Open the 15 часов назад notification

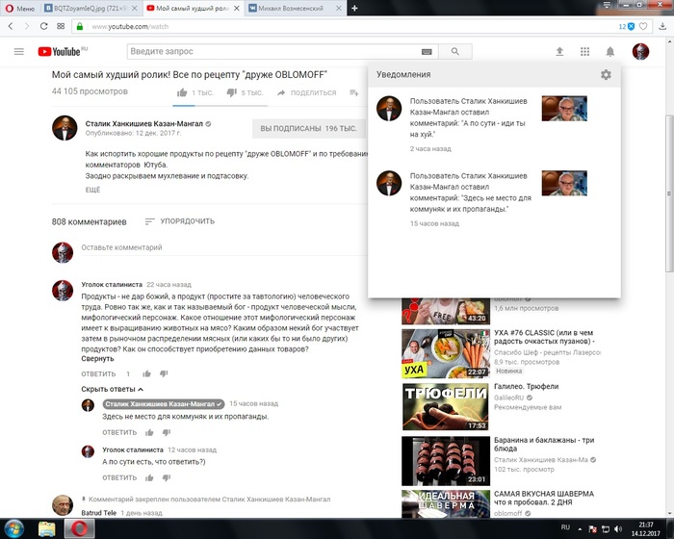coord(494,199)
